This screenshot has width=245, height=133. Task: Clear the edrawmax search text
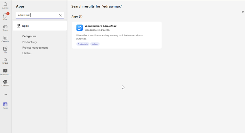(x=60, y=15)
